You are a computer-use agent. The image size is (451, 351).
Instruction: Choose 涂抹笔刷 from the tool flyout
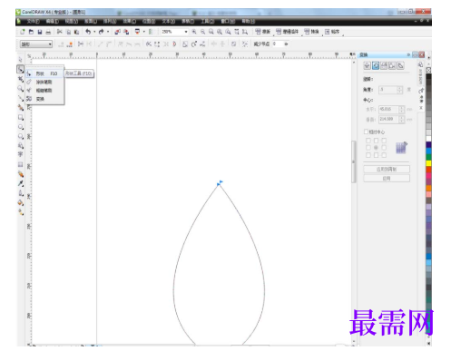[x=44, y=83]
